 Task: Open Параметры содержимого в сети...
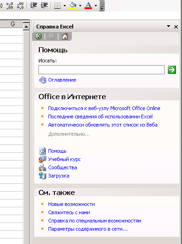click(88, 229)
